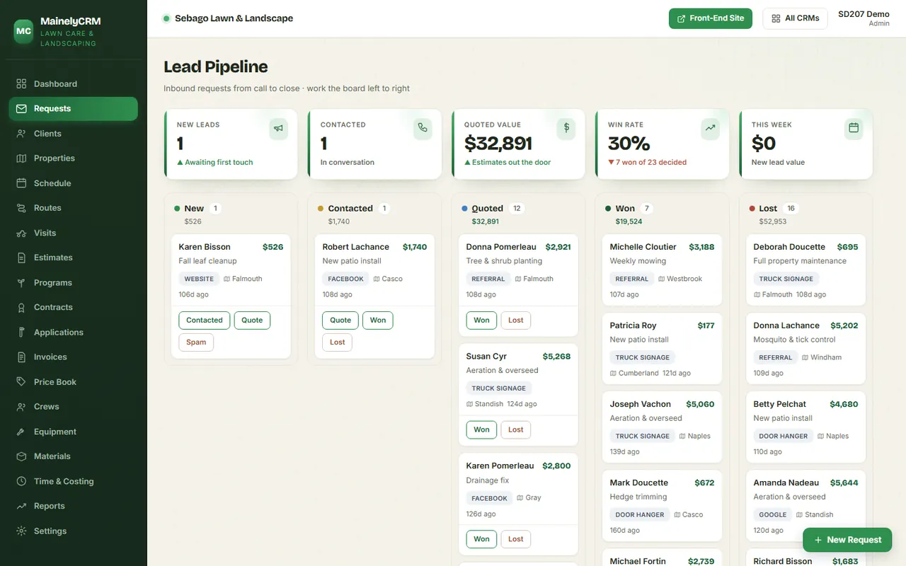Click the Contracts icon in sidebar

(21, 307)
